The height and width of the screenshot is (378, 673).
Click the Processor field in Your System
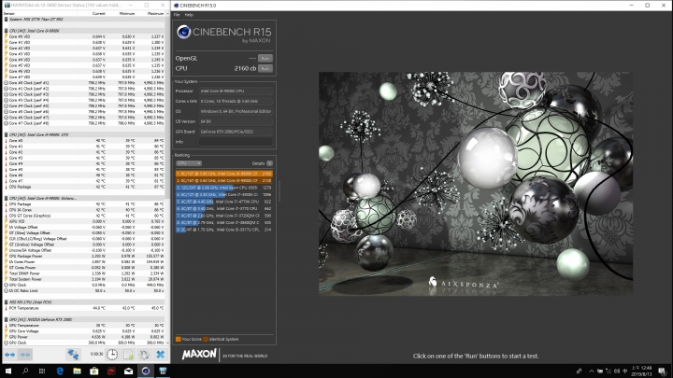click(x=236, y=91)
